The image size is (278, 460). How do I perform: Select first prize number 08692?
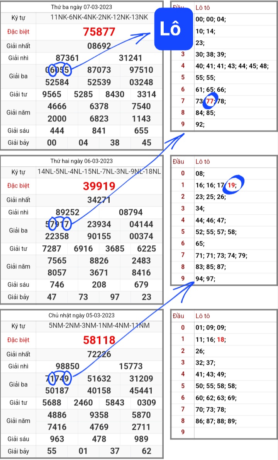pyautogui.click(x=99, y=46)
